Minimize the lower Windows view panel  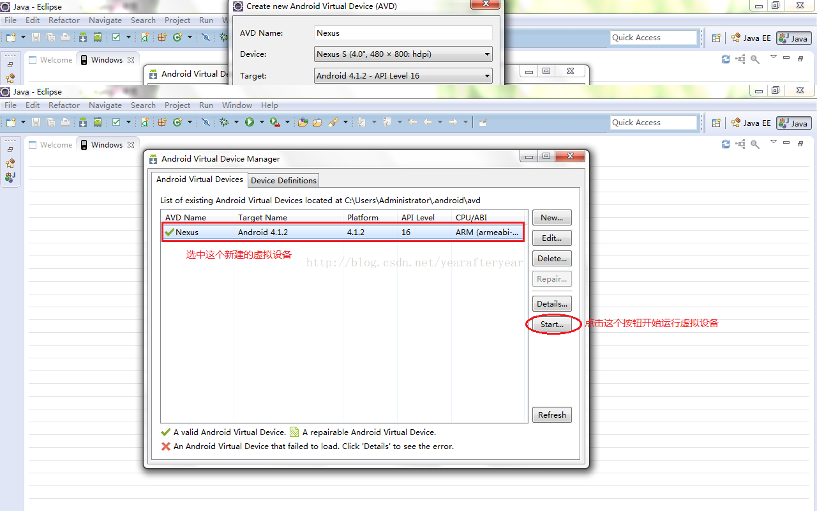point(786,142)
